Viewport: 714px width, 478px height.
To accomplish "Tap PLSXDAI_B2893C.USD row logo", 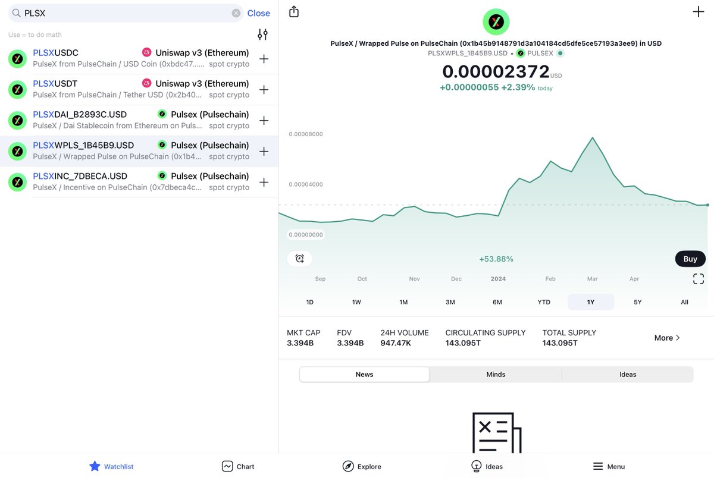I will coord(18,121).
